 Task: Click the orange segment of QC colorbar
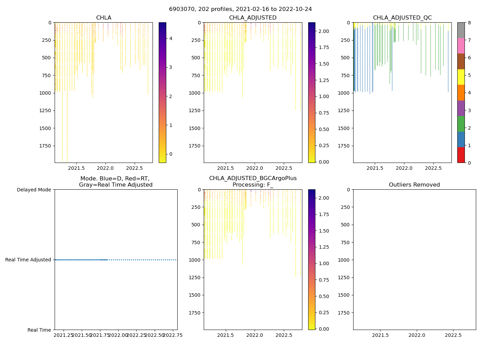(x=461, y=93)
